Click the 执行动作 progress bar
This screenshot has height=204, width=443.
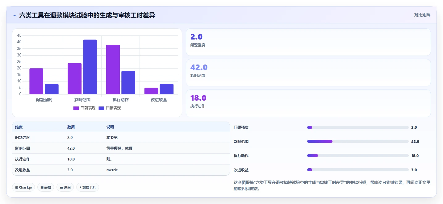tap(358, 156)
